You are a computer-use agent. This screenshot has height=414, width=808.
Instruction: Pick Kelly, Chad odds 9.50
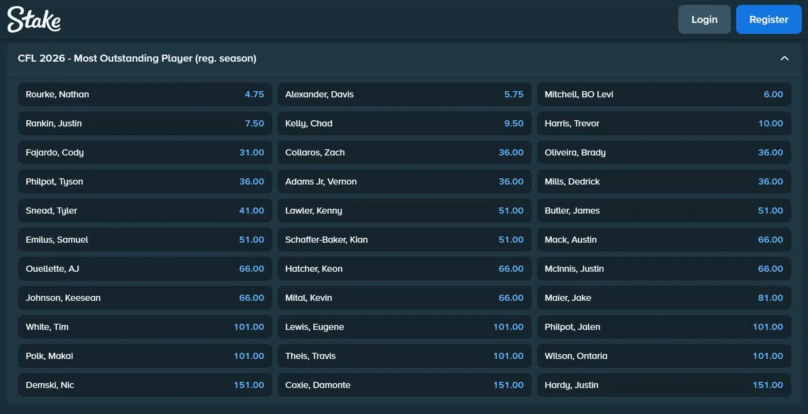404,123
